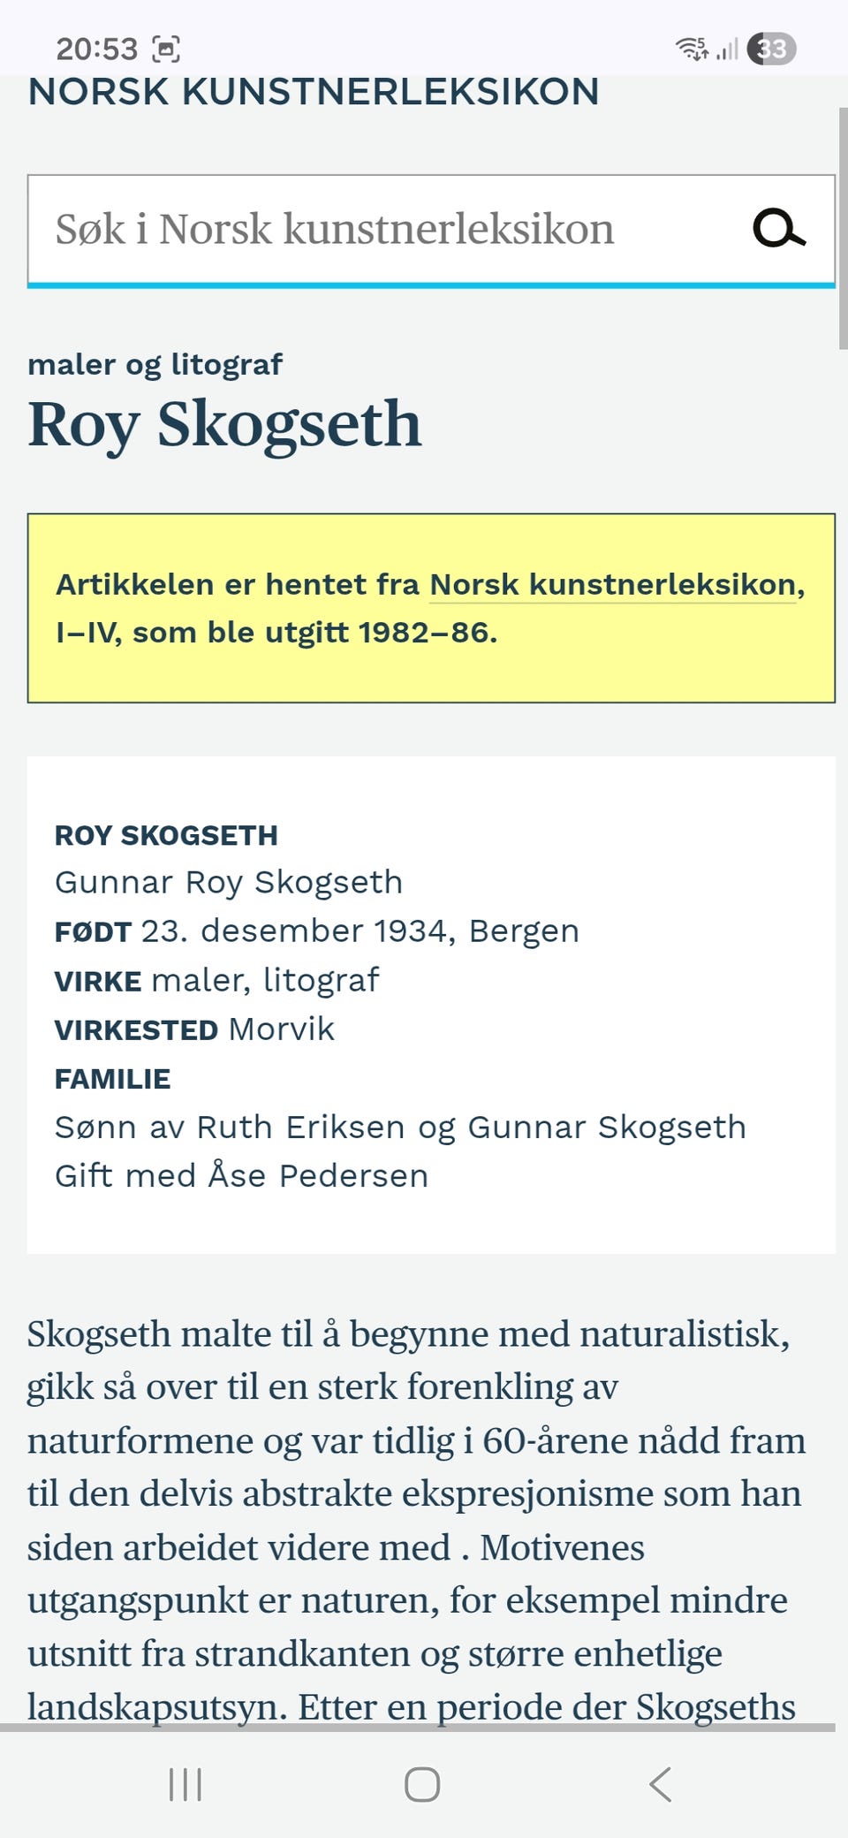Tap the Android back navigation arrow
The image size is (848, 1838).
coord(661,1784)
